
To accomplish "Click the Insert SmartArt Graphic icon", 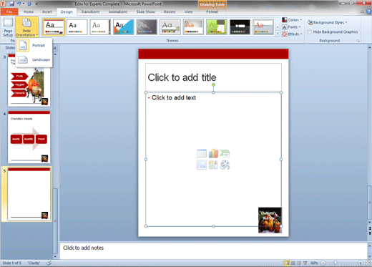I will [225, 153].
